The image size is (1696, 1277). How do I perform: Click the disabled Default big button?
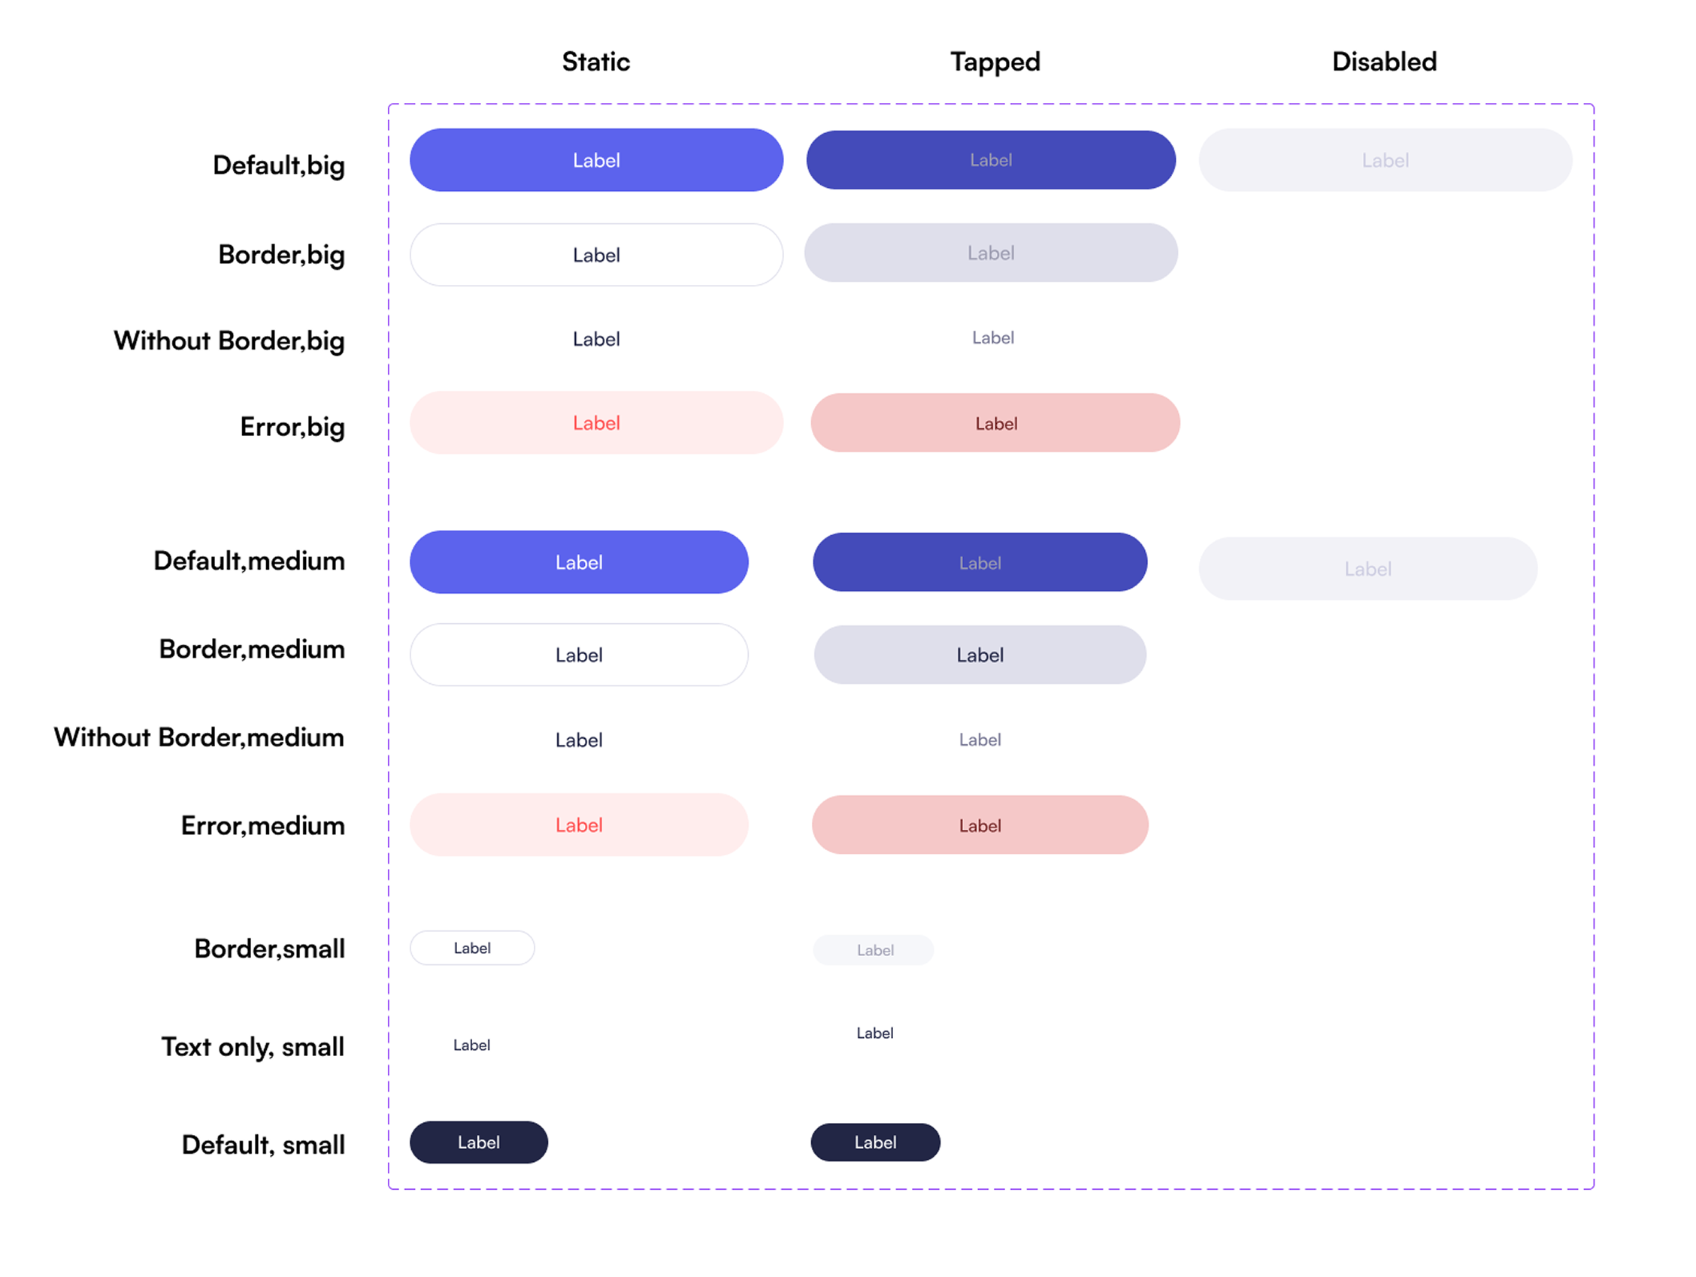(x=1385, y=160)
